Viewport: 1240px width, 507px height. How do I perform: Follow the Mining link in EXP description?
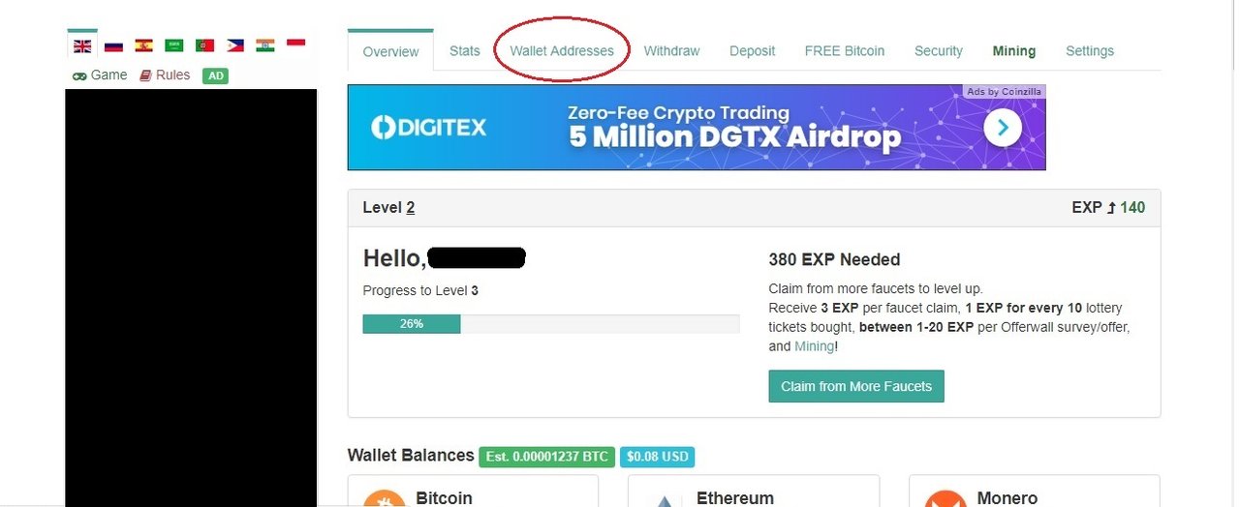(x=814, y=346)
